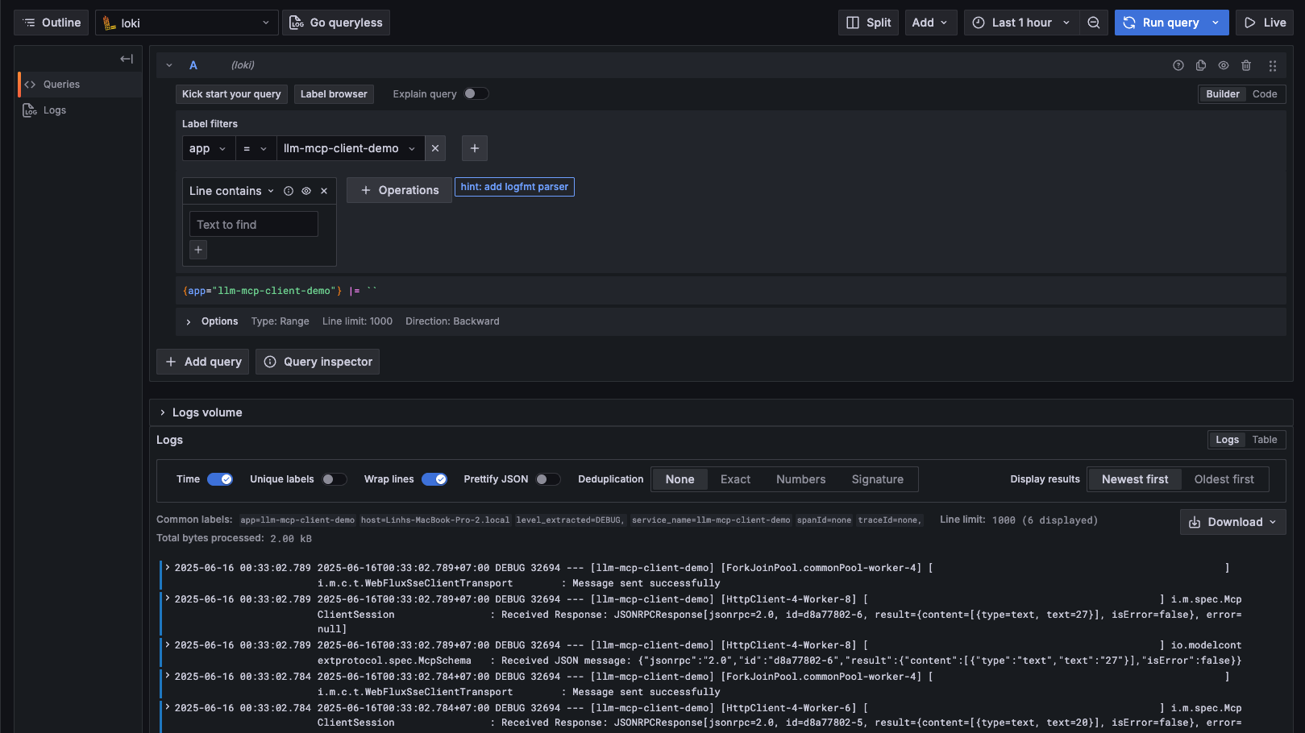
Task: Collapse the query sidebar panel
Action: pyautogui.click(x=127, y=59)
